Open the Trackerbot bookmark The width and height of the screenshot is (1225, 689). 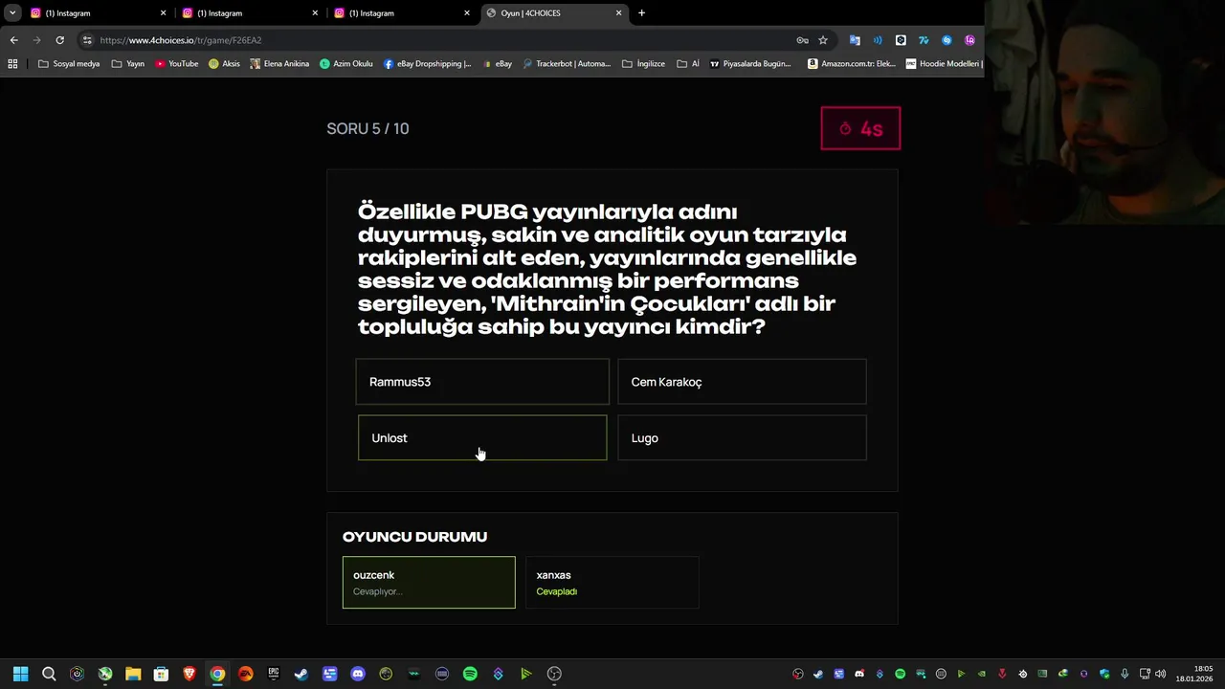[567, 64]
